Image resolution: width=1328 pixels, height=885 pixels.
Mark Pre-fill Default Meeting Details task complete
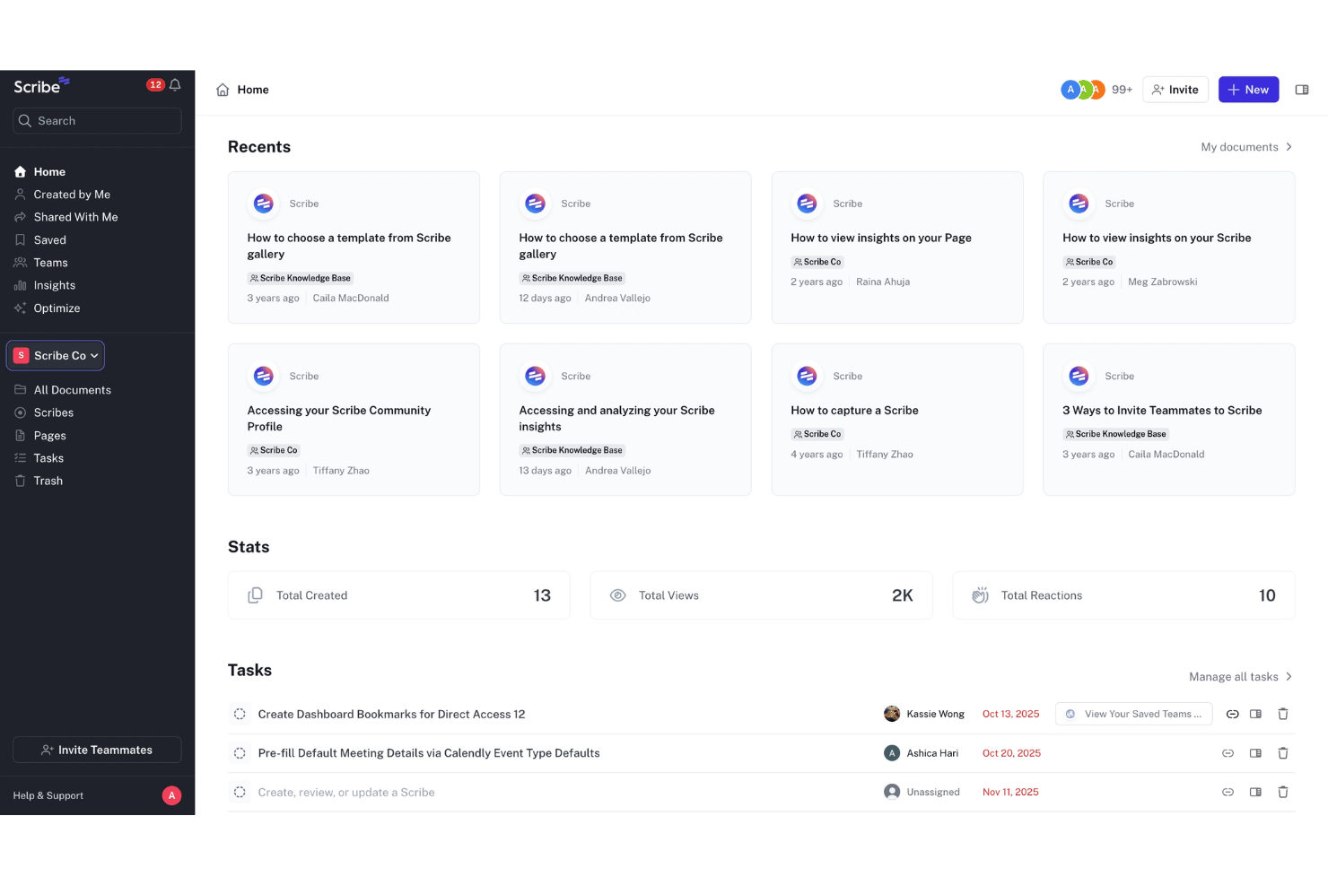pos(240,753)
